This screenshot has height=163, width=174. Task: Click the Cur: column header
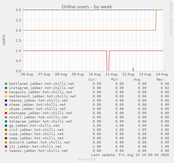coord(92,80)
